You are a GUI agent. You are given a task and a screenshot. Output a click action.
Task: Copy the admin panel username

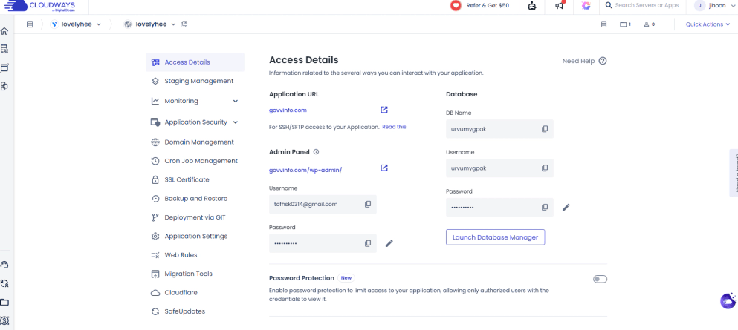368,204
